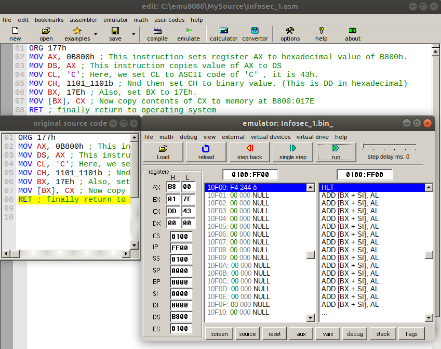Expand the examples dropdown arrow
The height and width of the screenshot is (349, 441).
click(95, 34)
